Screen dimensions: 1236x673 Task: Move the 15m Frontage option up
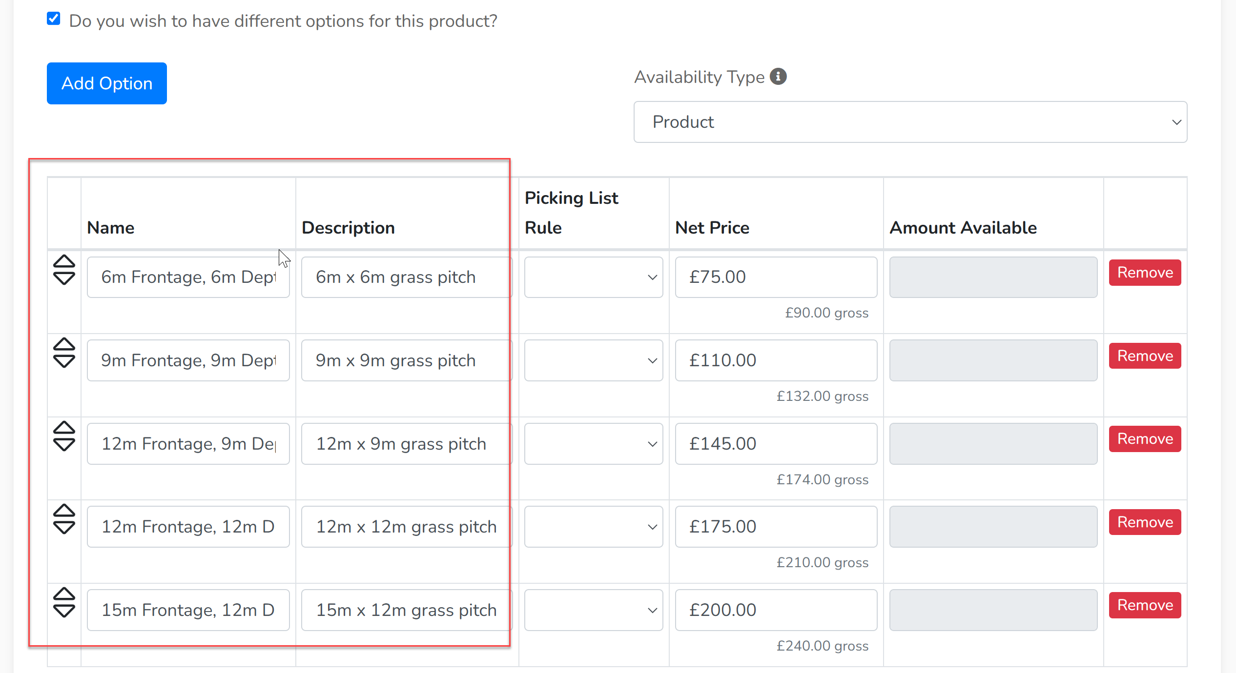pos(64,594)
